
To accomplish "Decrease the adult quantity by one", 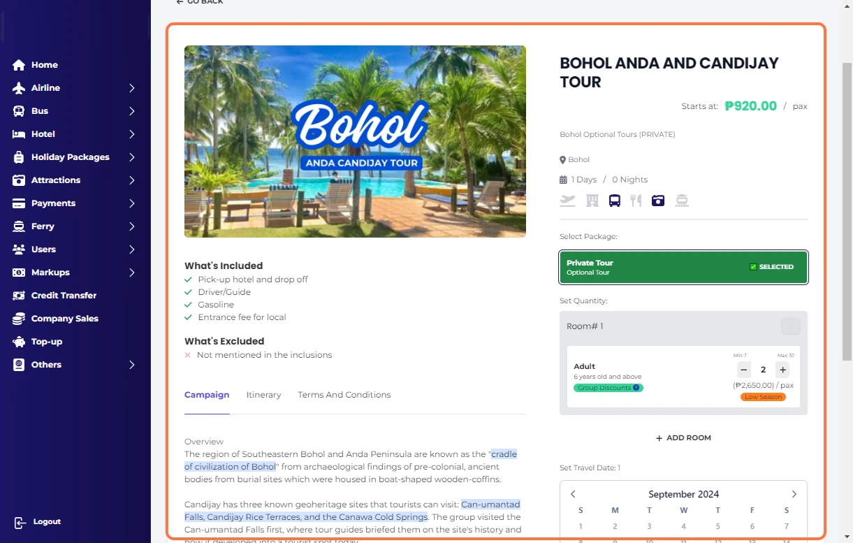I will pos(744,370).
